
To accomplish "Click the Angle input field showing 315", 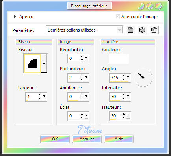I will click(115, 78).
